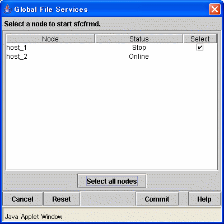Click the Node column header

tap(50, 39)
